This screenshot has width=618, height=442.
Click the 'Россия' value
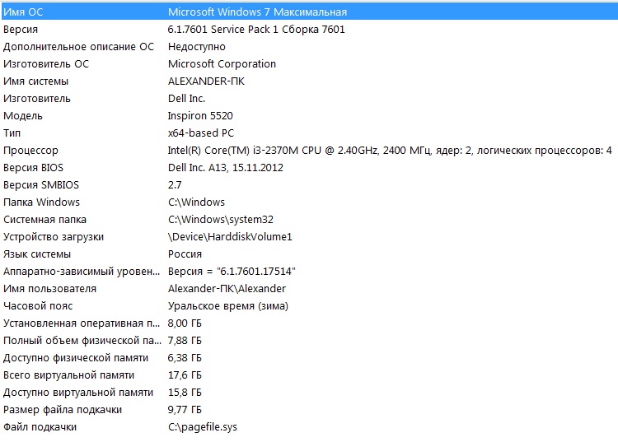click(185, 254)
